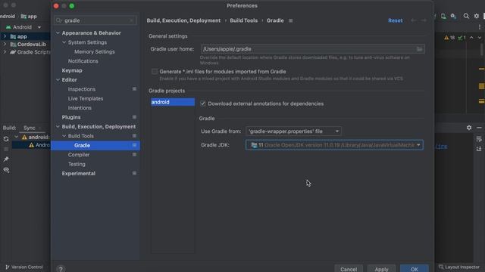The image size is (485, 272).
Task: Click the Preferences help question mark icon
Action: coord(61,269)
